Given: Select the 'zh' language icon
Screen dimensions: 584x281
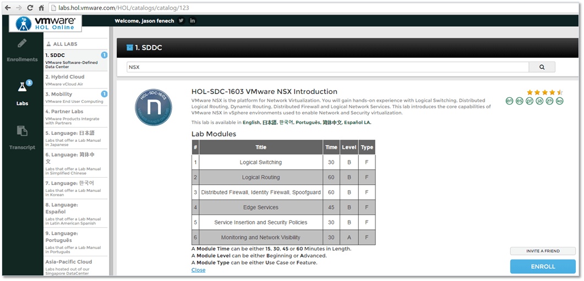Looking at the screenshot, I should [549, 101].
